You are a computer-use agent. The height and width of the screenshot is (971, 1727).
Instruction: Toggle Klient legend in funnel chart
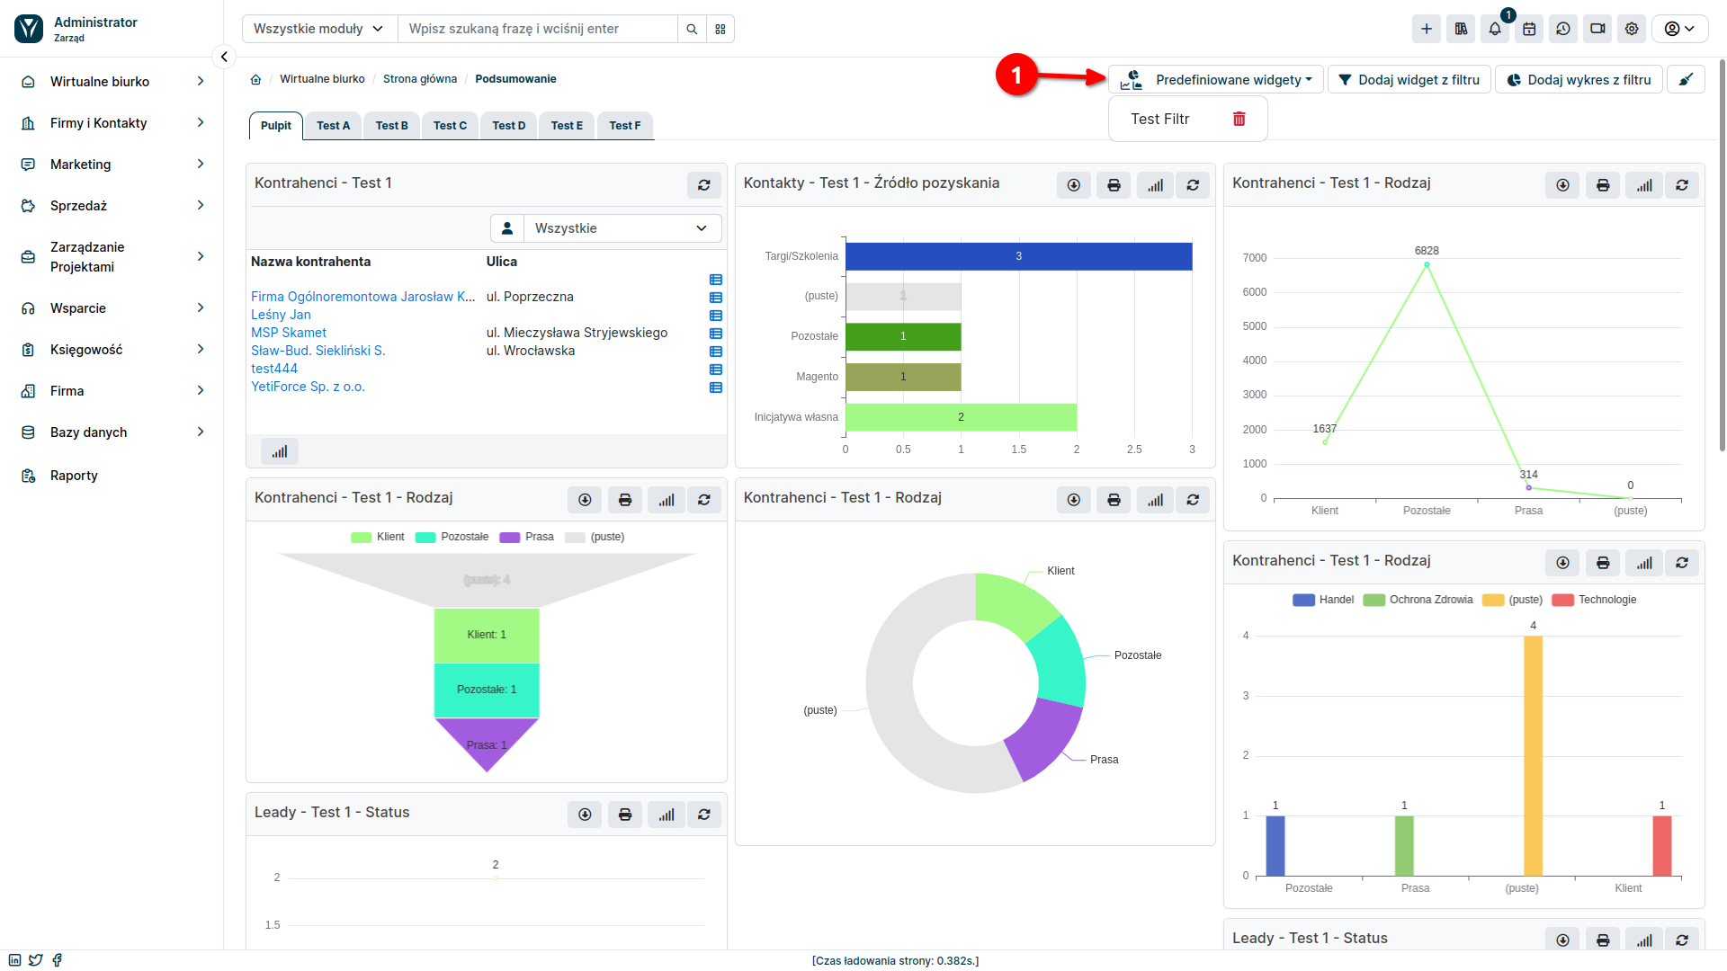coord(378,537)
